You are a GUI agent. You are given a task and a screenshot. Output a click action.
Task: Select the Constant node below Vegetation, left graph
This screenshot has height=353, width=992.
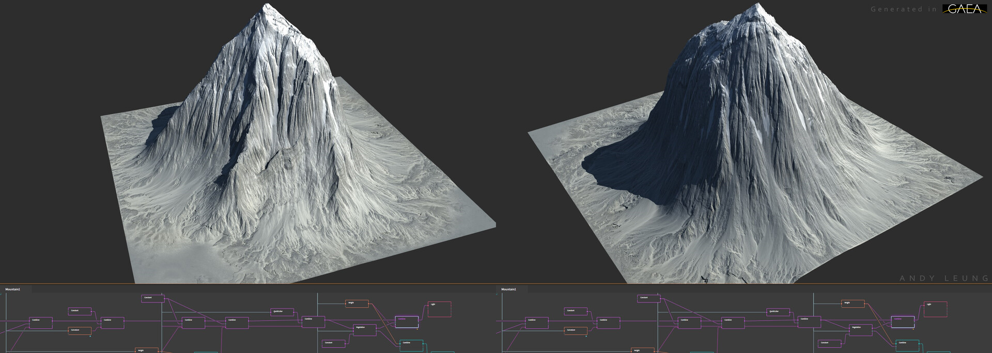pyautogui.click(x=334, y=343)
